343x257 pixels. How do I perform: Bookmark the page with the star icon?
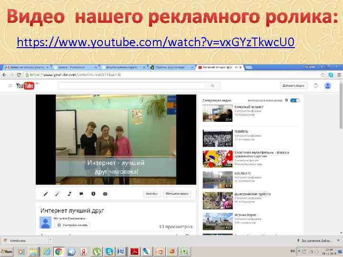point(323,75)
